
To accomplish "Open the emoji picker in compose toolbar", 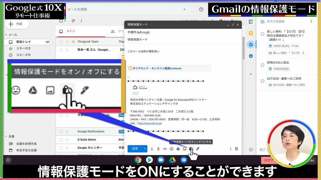I will [x=171, y=149].
